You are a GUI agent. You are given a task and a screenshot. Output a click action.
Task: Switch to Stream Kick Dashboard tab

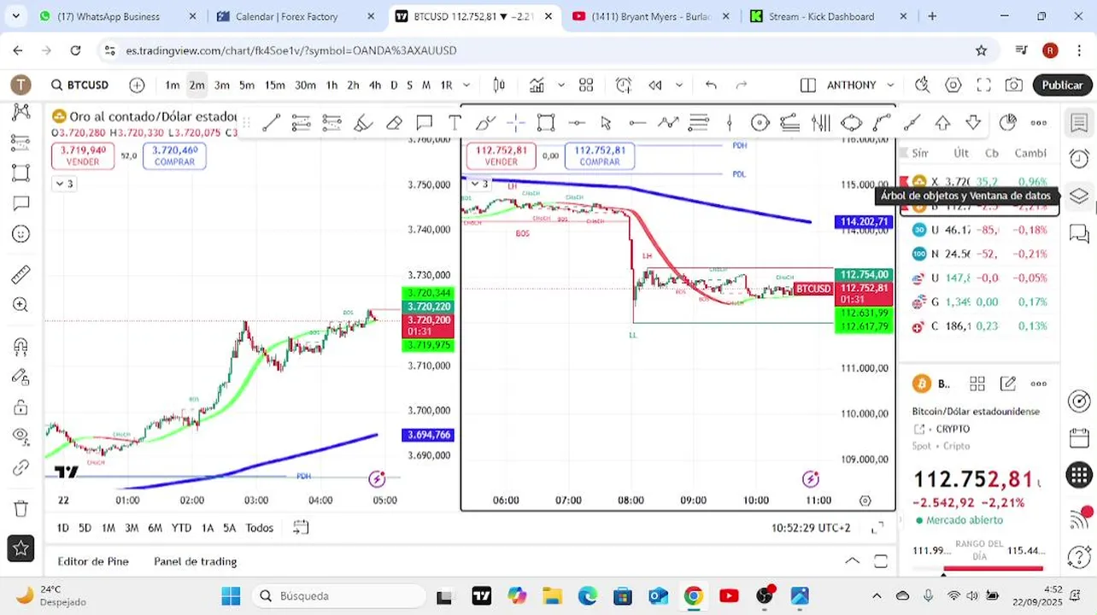(829, 16)
